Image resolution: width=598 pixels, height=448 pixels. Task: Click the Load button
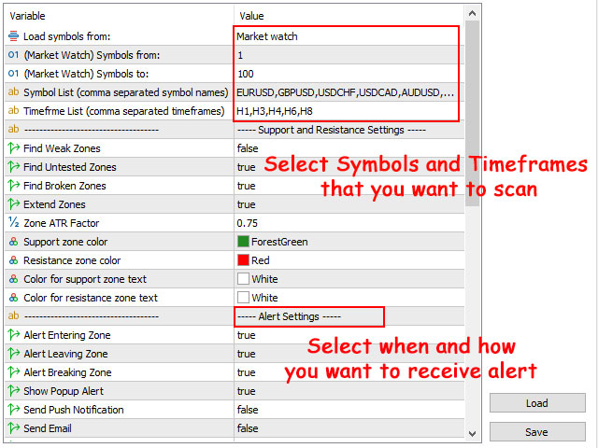click(x=537, y=403)
